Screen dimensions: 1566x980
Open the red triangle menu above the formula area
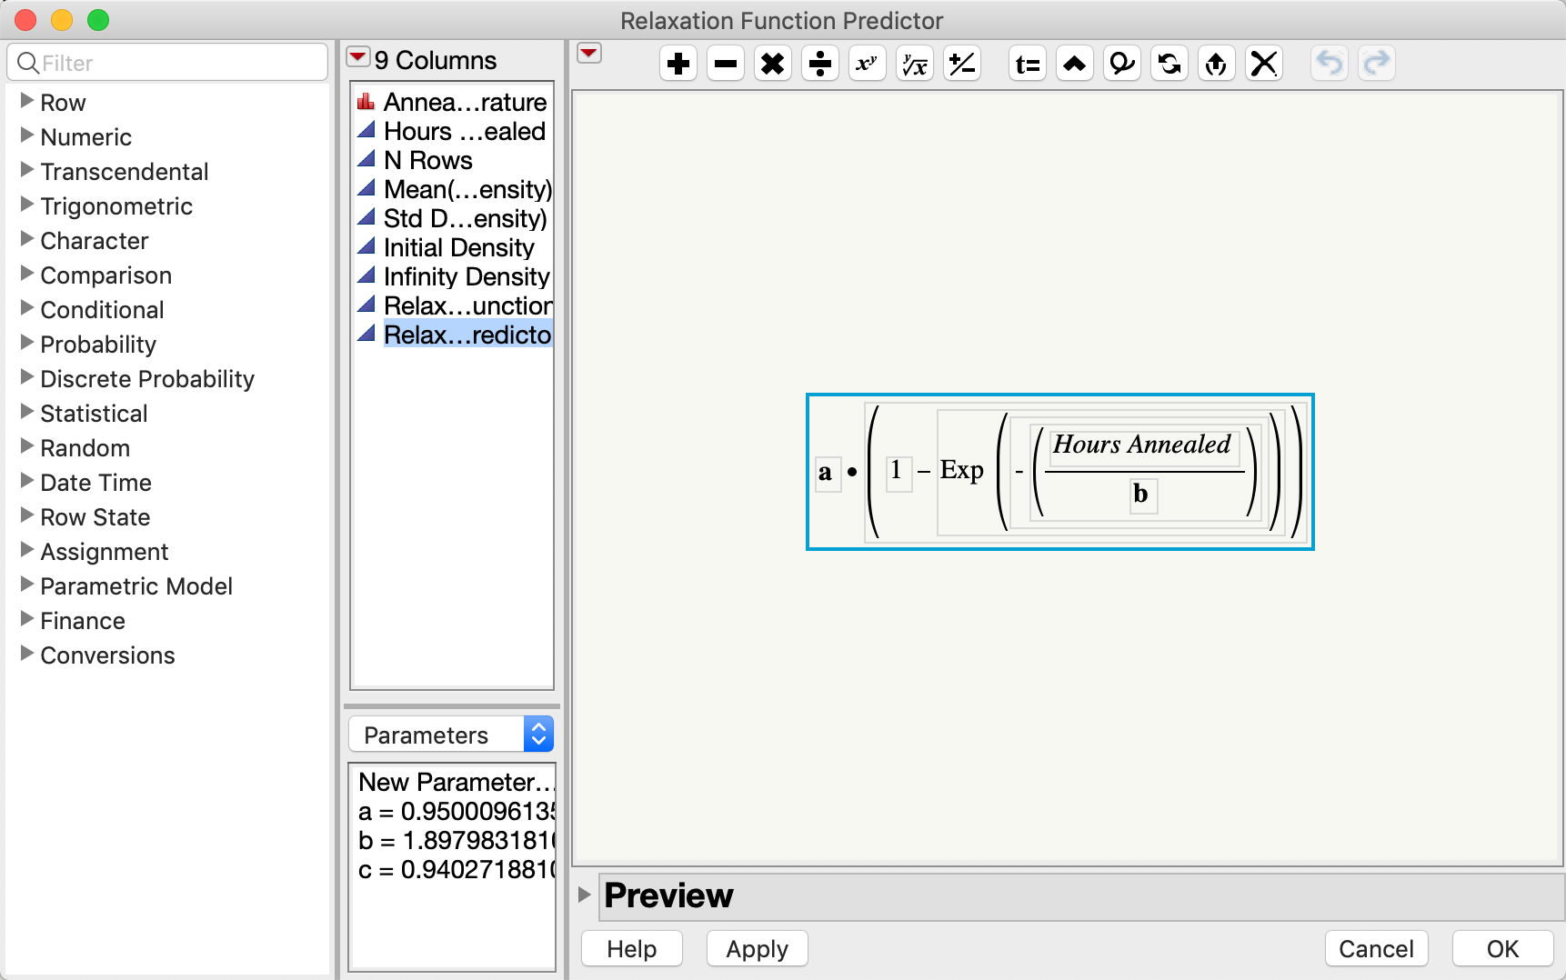point(588,54)
